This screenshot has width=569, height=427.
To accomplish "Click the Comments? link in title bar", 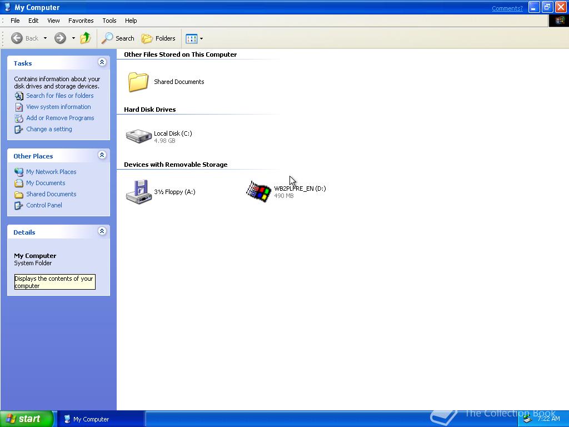I will [507, 8].
